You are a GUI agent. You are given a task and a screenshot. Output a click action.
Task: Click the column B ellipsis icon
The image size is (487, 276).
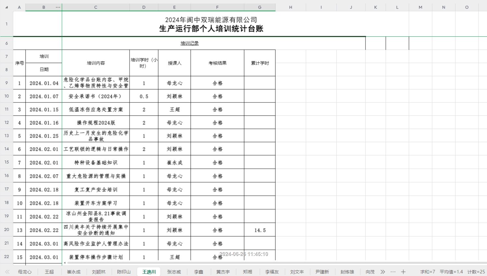click(x=58, y=7)
